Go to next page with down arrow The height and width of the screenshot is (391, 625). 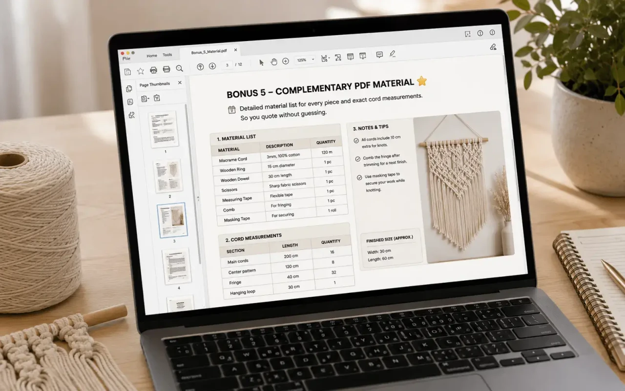[x=212, y=66]
